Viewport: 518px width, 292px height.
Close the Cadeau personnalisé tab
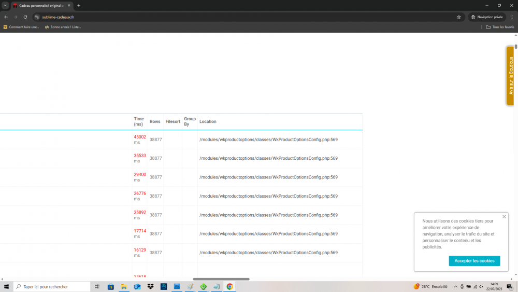point(69,6)
